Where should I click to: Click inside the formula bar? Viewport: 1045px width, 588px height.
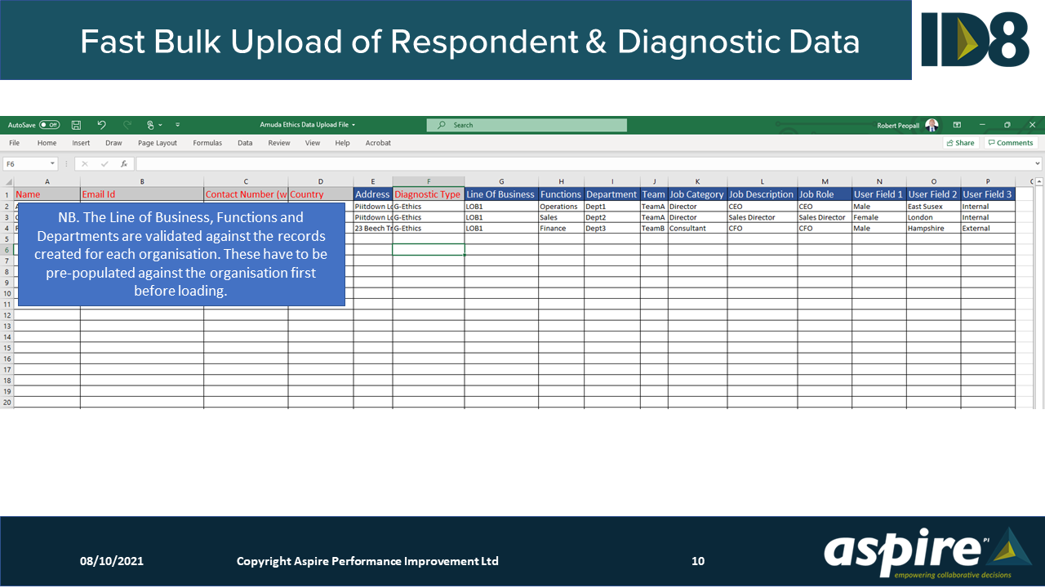pyautogui.click(x=584, y=163)
